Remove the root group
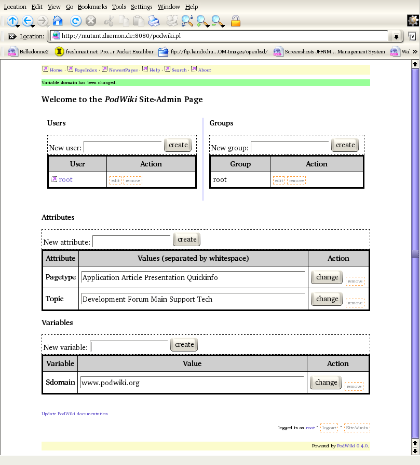This screenshot has width=420, height=465. [x=296, y=180]
